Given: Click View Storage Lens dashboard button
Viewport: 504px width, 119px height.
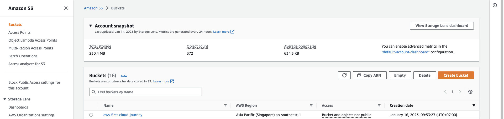Looking at the screenshot, I should click(x=442, y=26).
